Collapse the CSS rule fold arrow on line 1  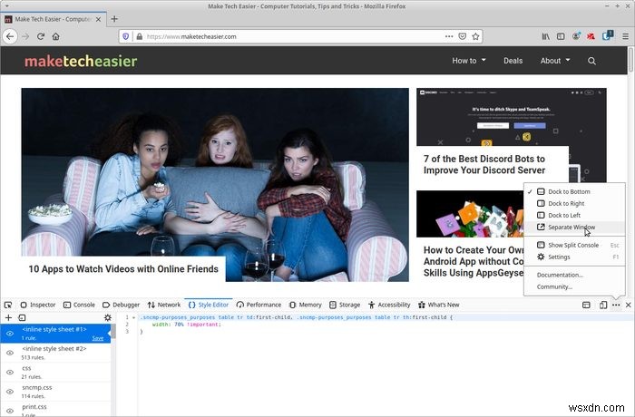pyautogui.click(x=133, y=317)
